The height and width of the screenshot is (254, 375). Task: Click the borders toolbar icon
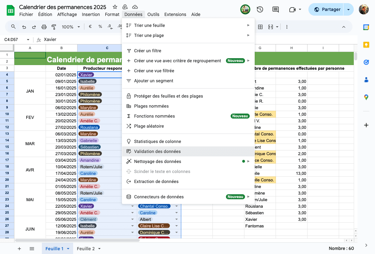(260, 27)
